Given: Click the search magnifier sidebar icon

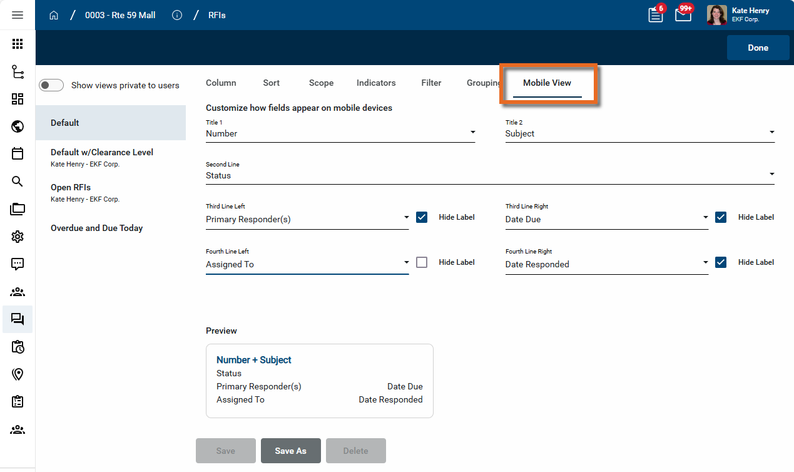Looking at the screenshot, I should pos(18,182).
